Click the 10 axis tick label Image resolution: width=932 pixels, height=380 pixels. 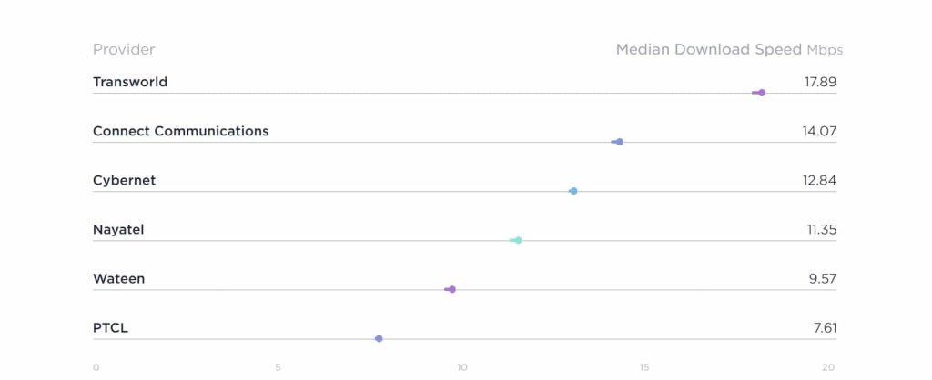tap(462, 367)
